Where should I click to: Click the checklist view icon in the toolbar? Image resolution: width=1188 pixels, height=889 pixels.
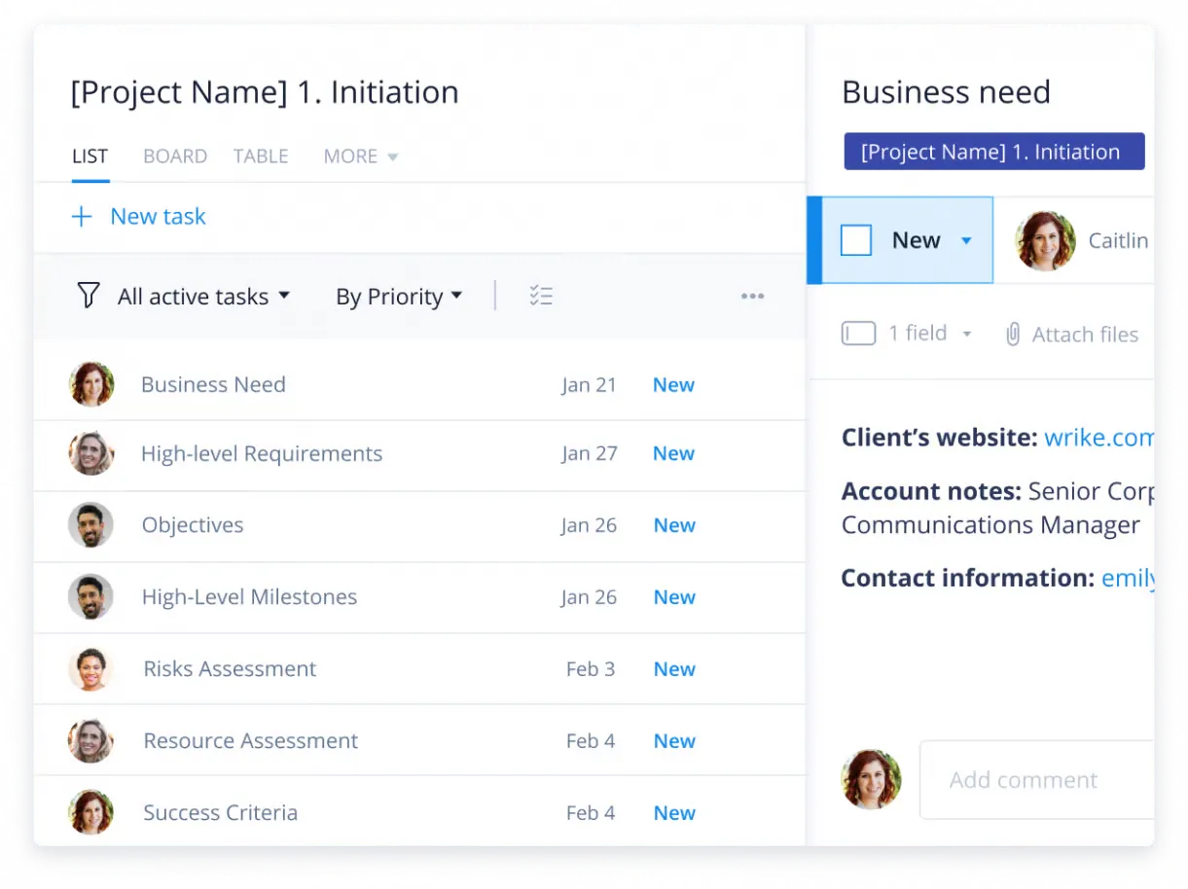pos(541,296)
